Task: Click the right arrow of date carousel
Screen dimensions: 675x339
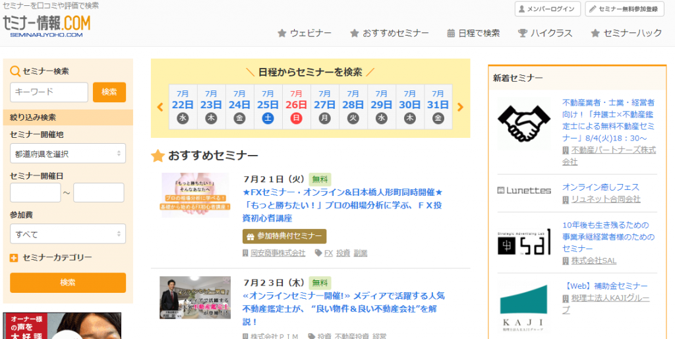Action: coord(460,107)
